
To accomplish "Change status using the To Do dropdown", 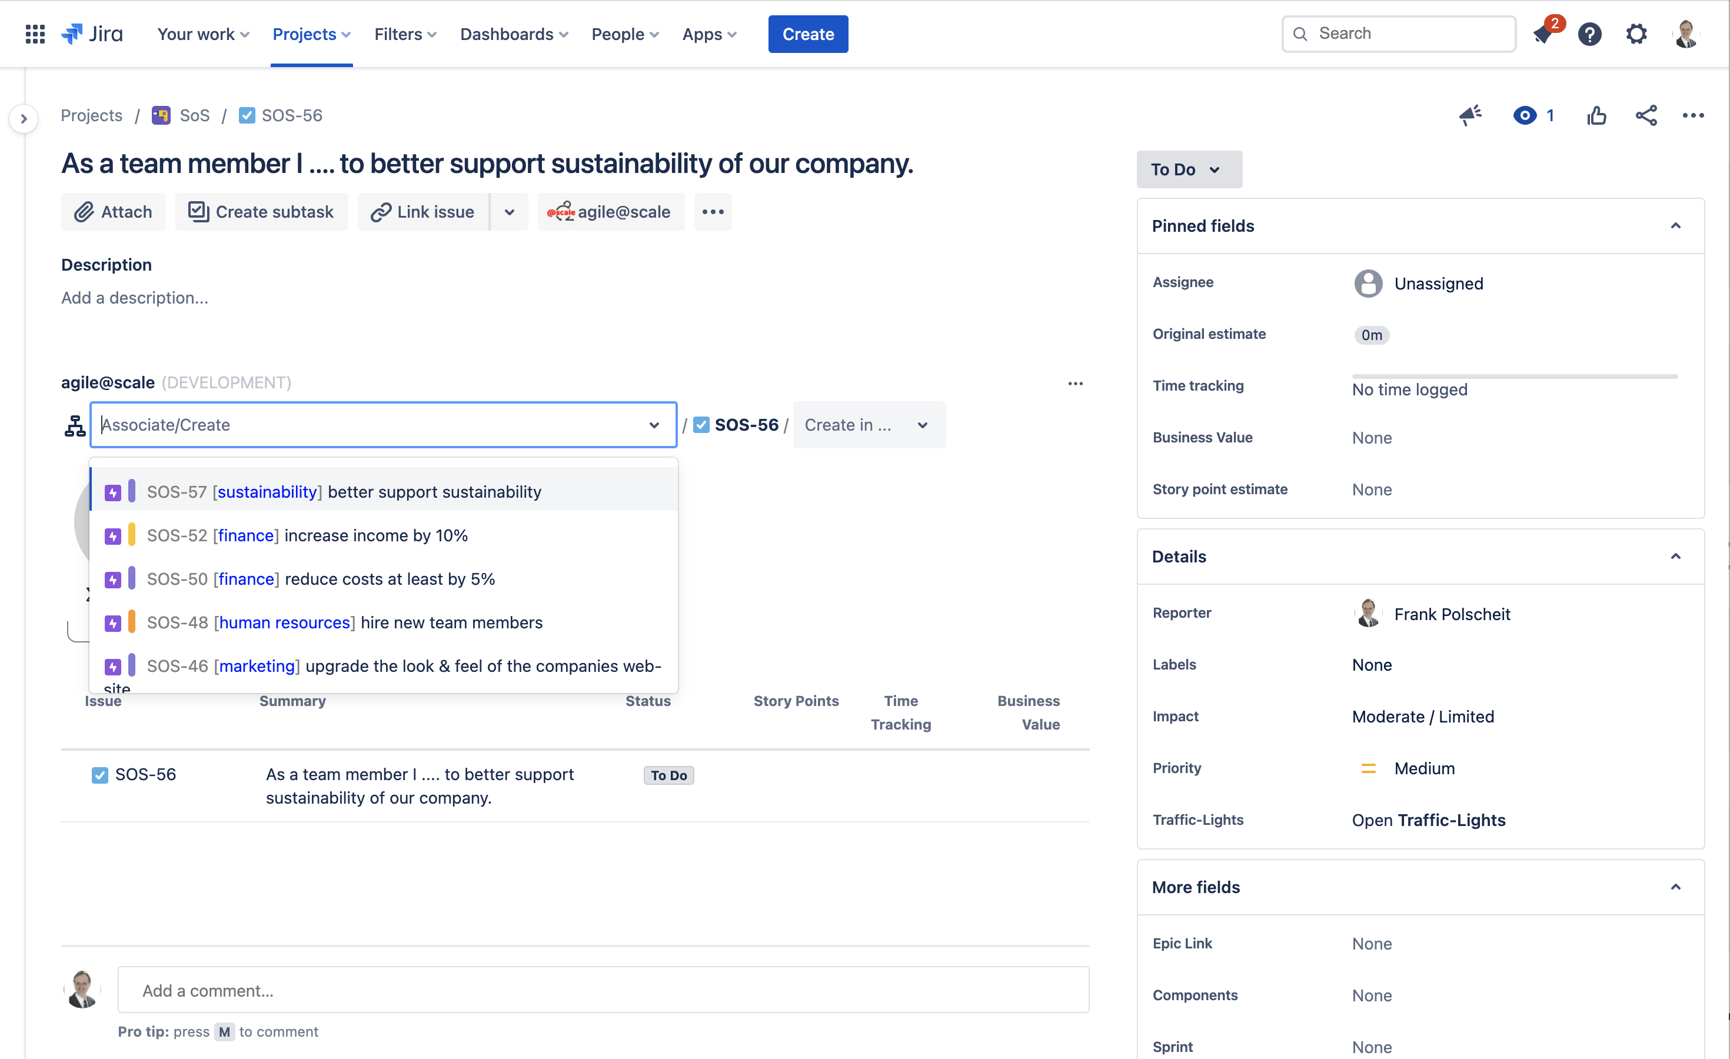I will [x=1188, y=169].
